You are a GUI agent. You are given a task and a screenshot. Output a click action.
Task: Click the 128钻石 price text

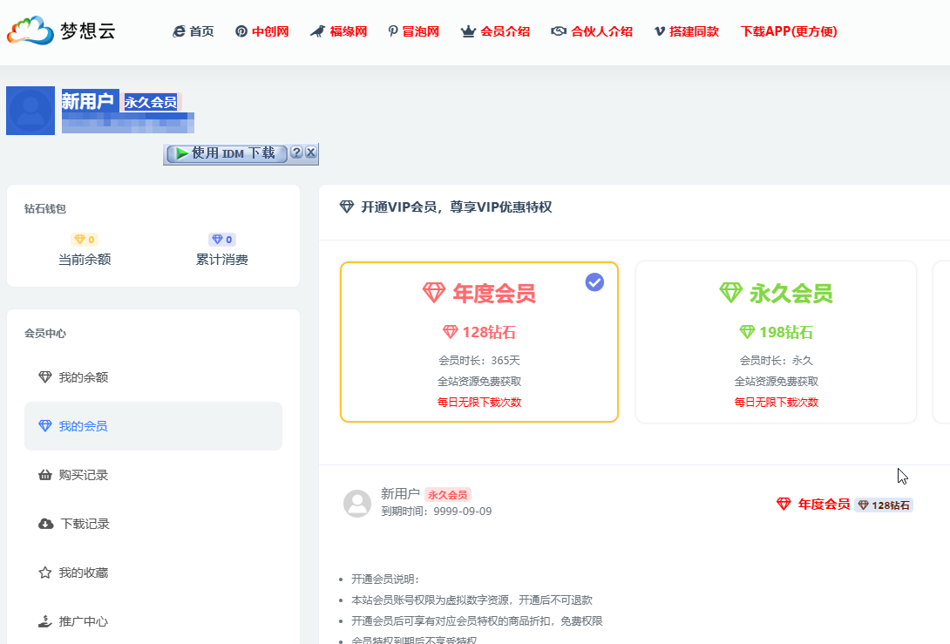tap(489, 332)
